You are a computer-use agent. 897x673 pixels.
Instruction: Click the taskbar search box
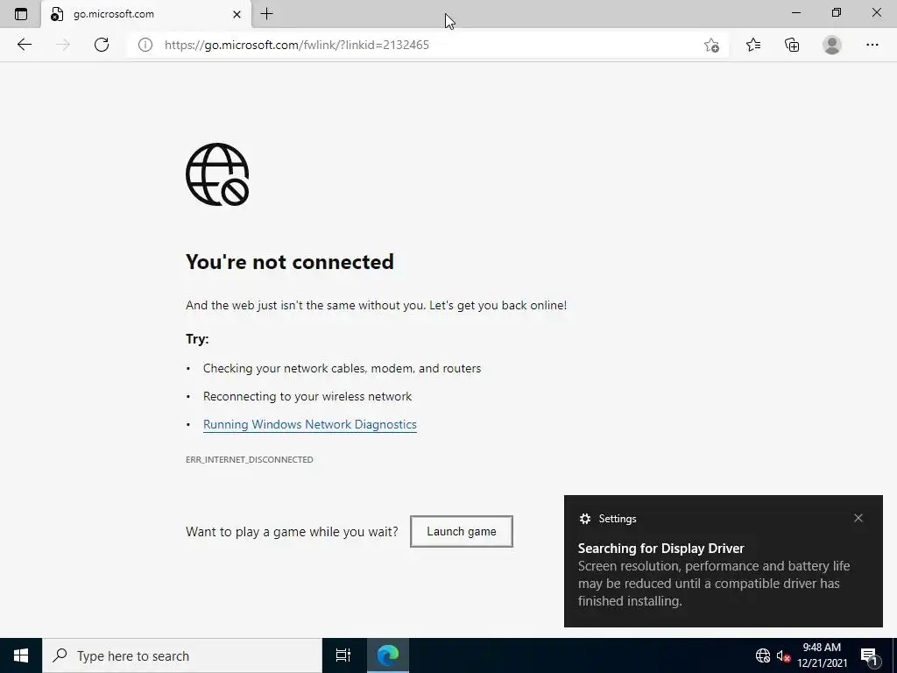(182, 655)
